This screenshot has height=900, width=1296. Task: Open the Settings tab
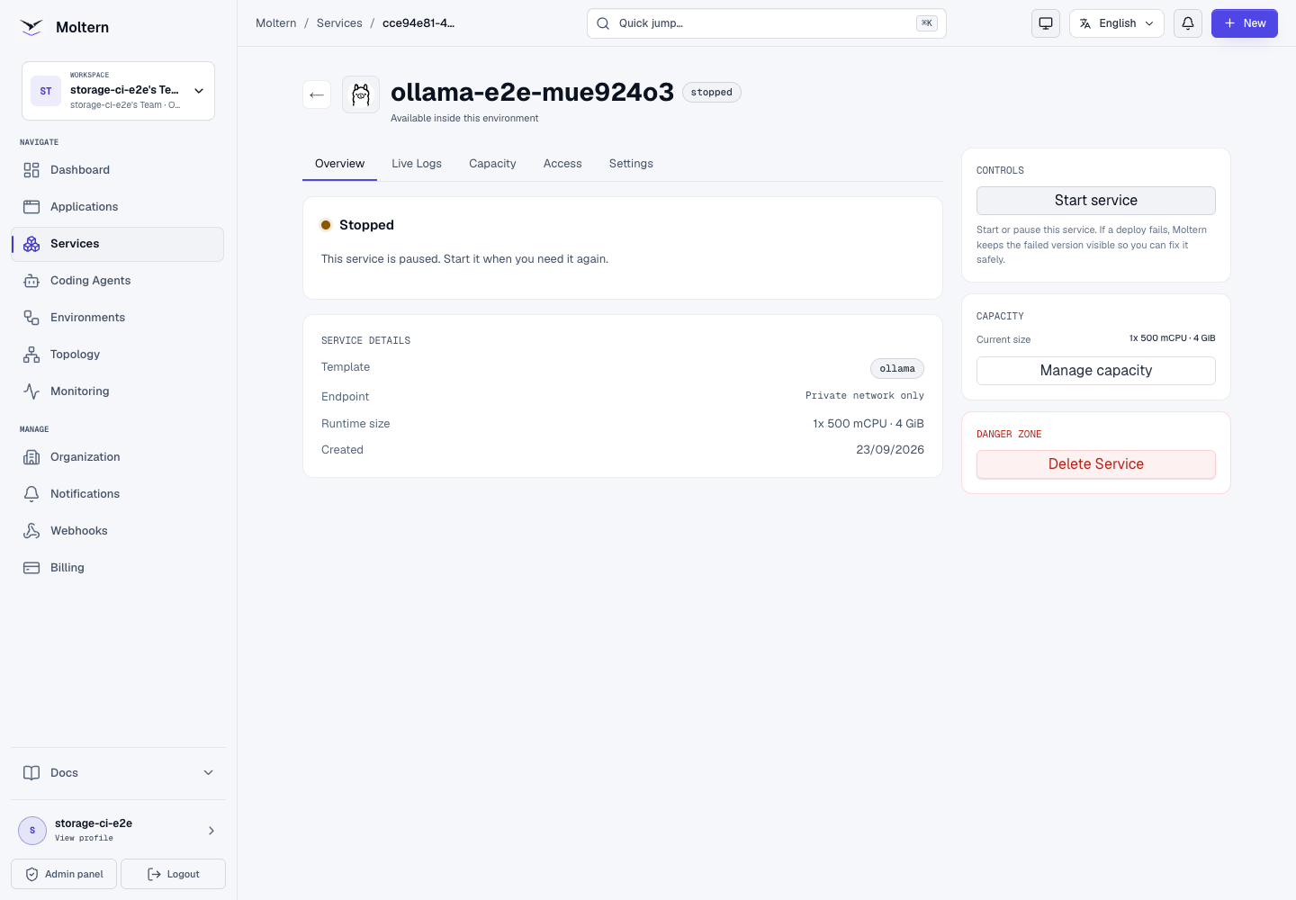click(631, 164)
